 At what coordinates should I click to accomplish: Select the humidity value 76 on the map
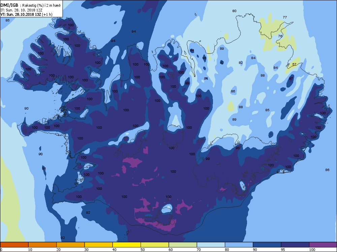point(280,36)
